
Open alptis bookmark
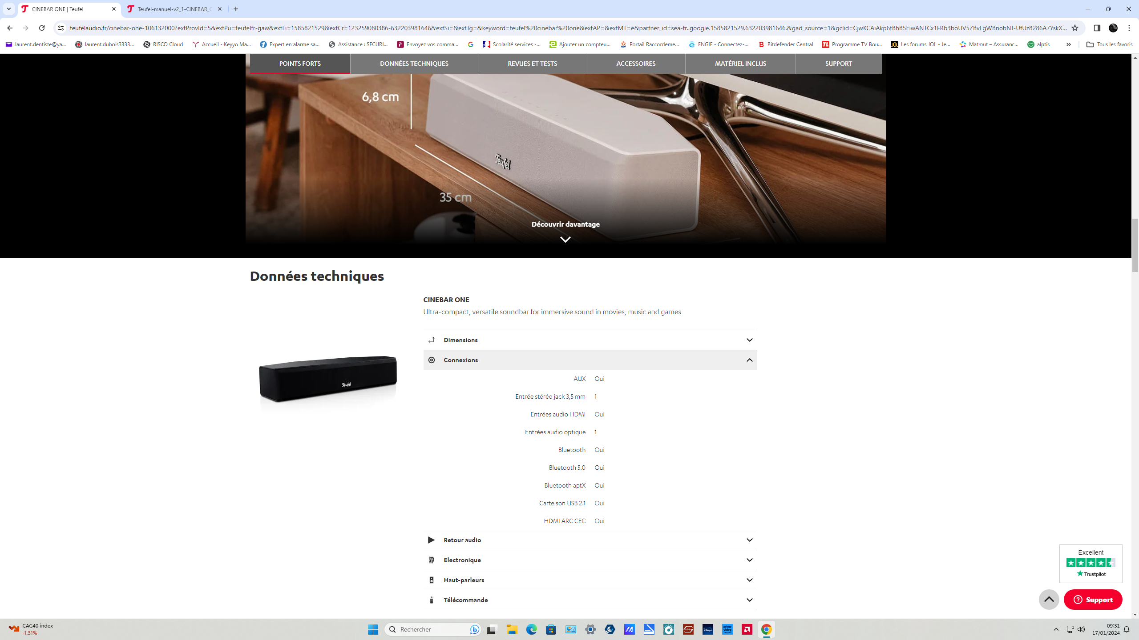coord(1039,44)
